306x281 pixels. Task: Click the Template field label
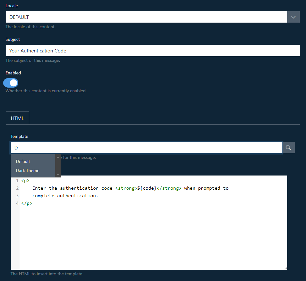pos(19,136)
